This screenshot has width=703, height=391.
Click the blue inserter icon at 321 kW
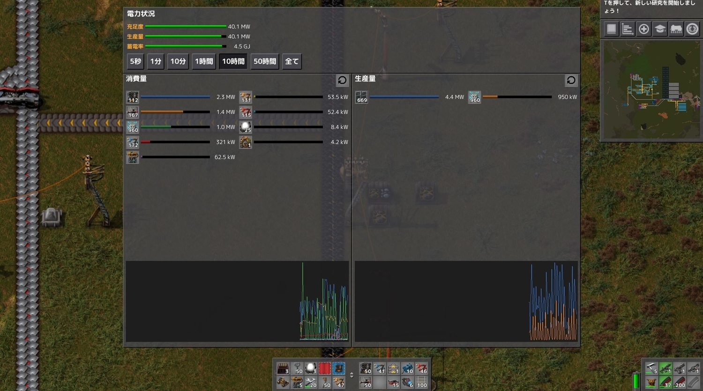(x=133, y=142)
